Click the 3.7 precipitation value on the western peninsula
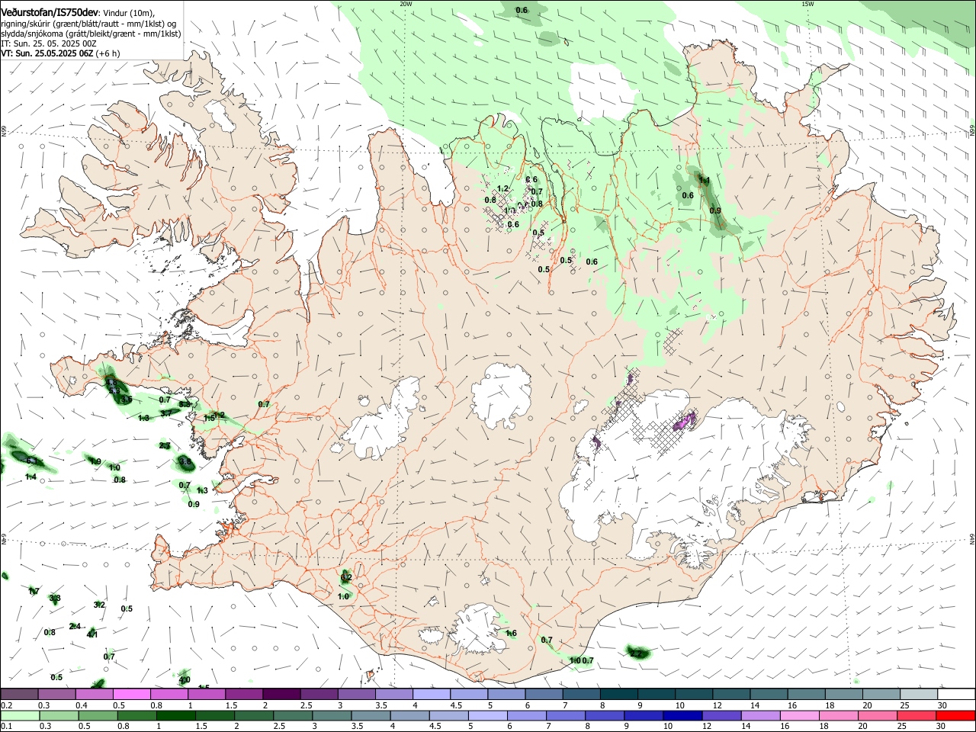Image resolution: width=976 pixels, height=732 pixels. [x=165, y=413]
